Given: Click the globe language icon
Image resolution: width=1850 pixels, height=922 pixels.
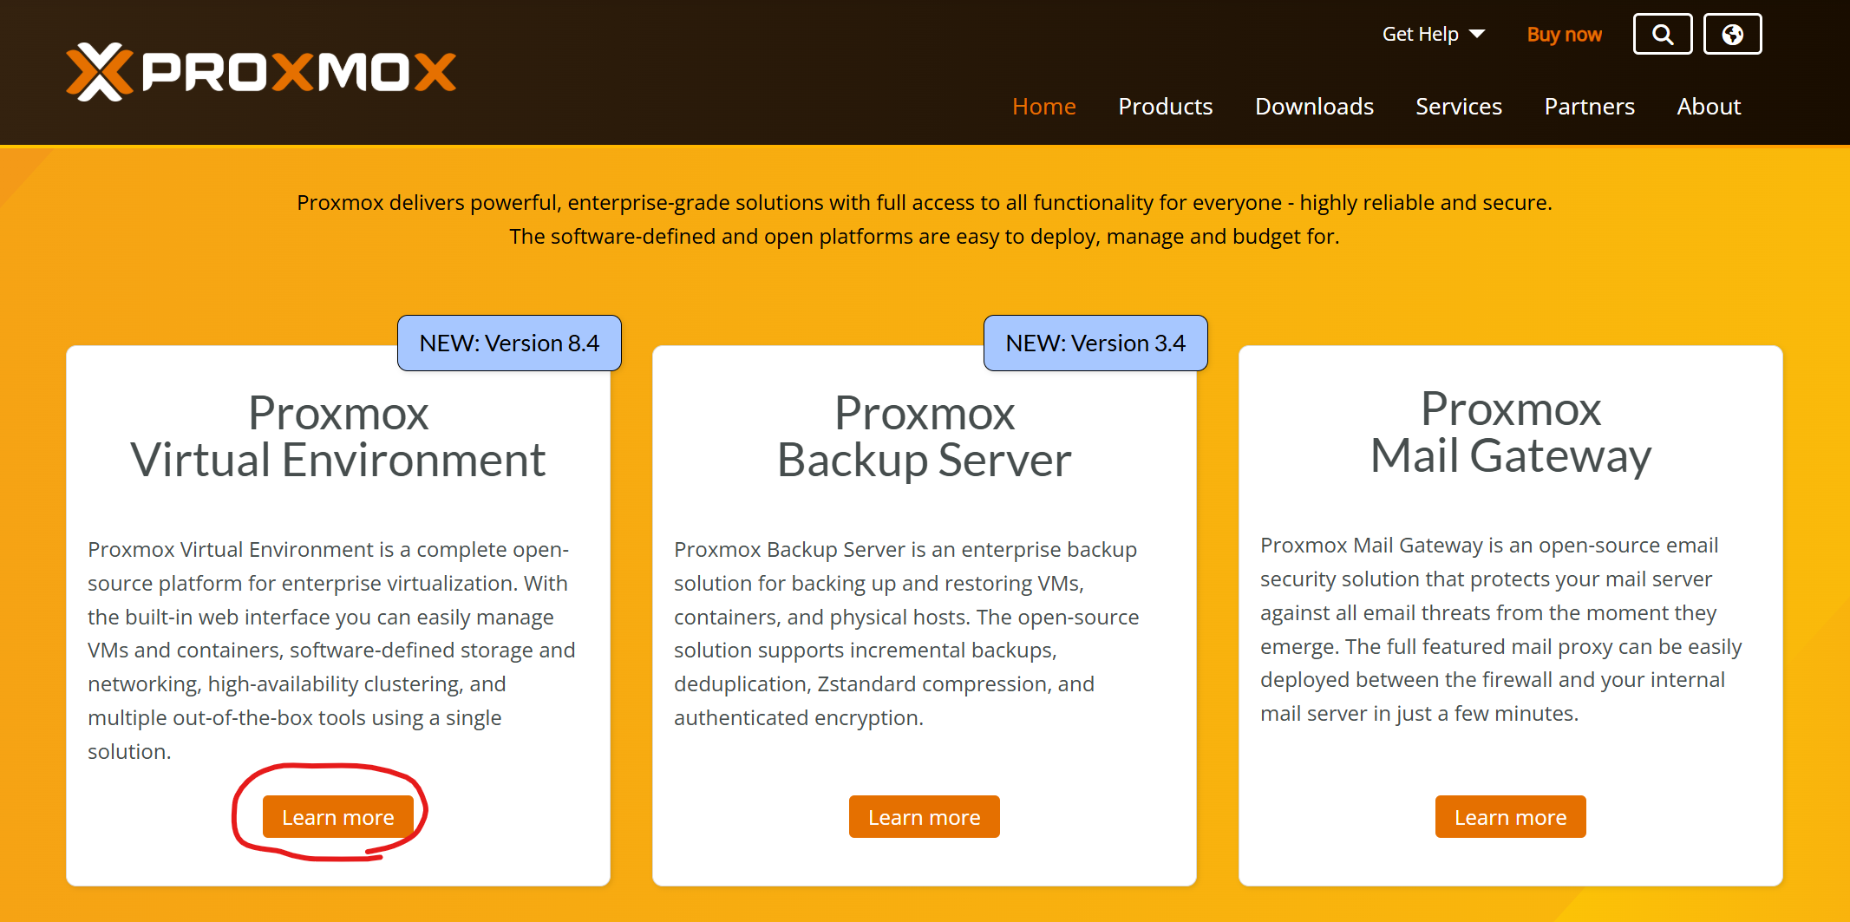Looking at the screenshot, I should pos(1733,34).
